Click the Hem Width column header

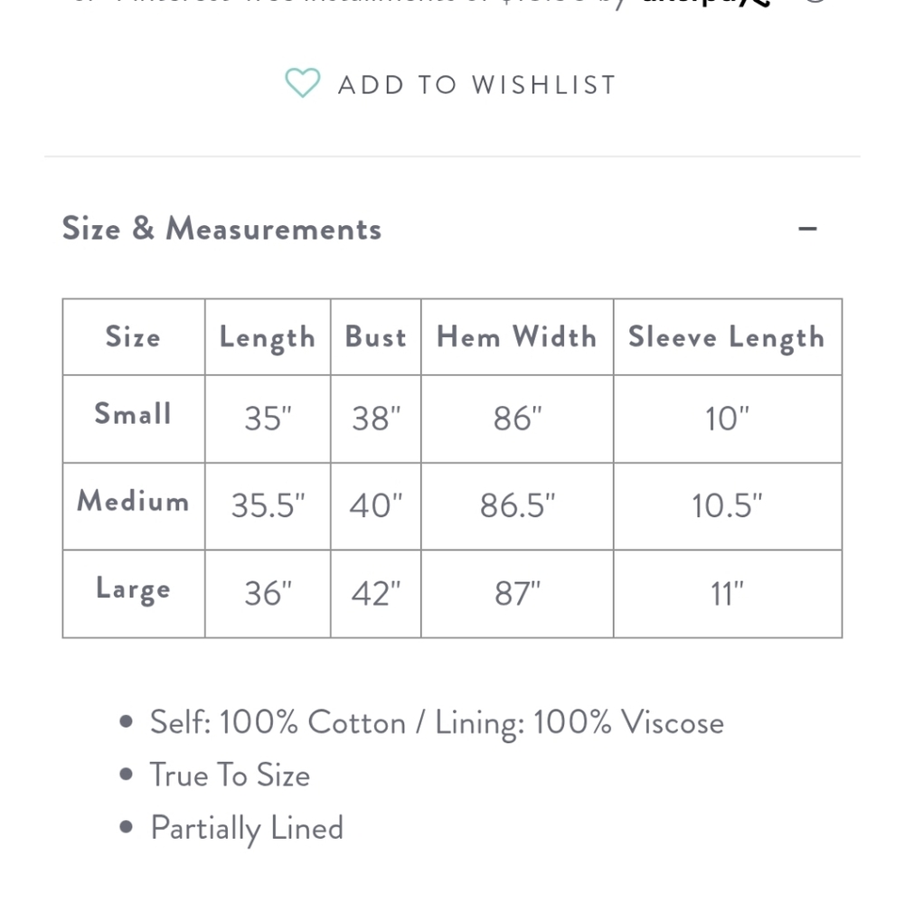517,336
